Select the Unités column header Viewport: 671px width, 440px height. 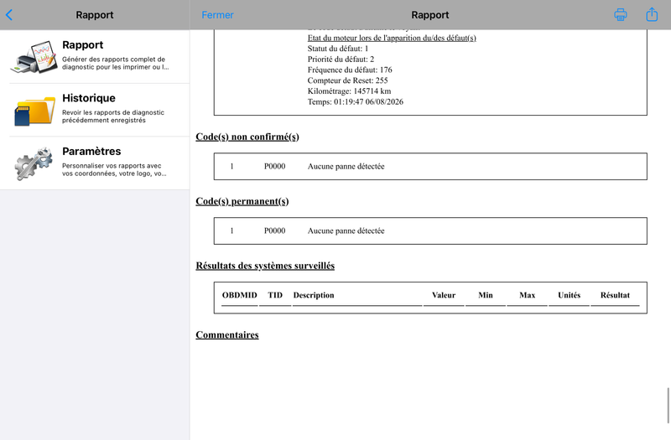[570, 296]
